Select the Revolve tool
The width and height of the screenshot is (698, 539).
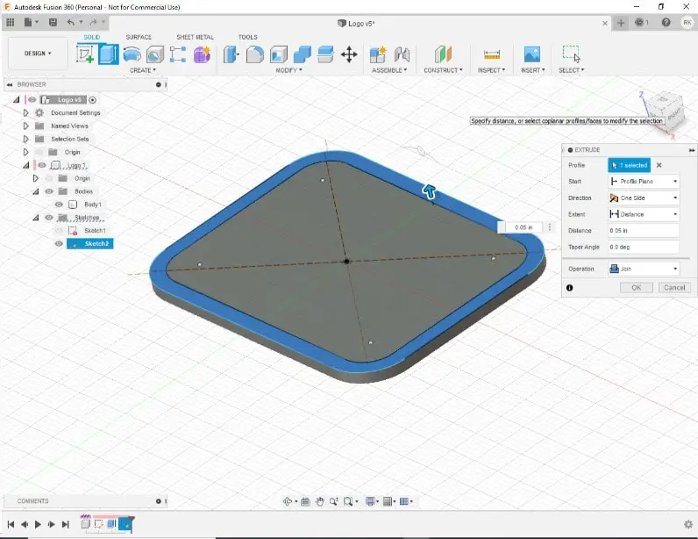[132, 54]
